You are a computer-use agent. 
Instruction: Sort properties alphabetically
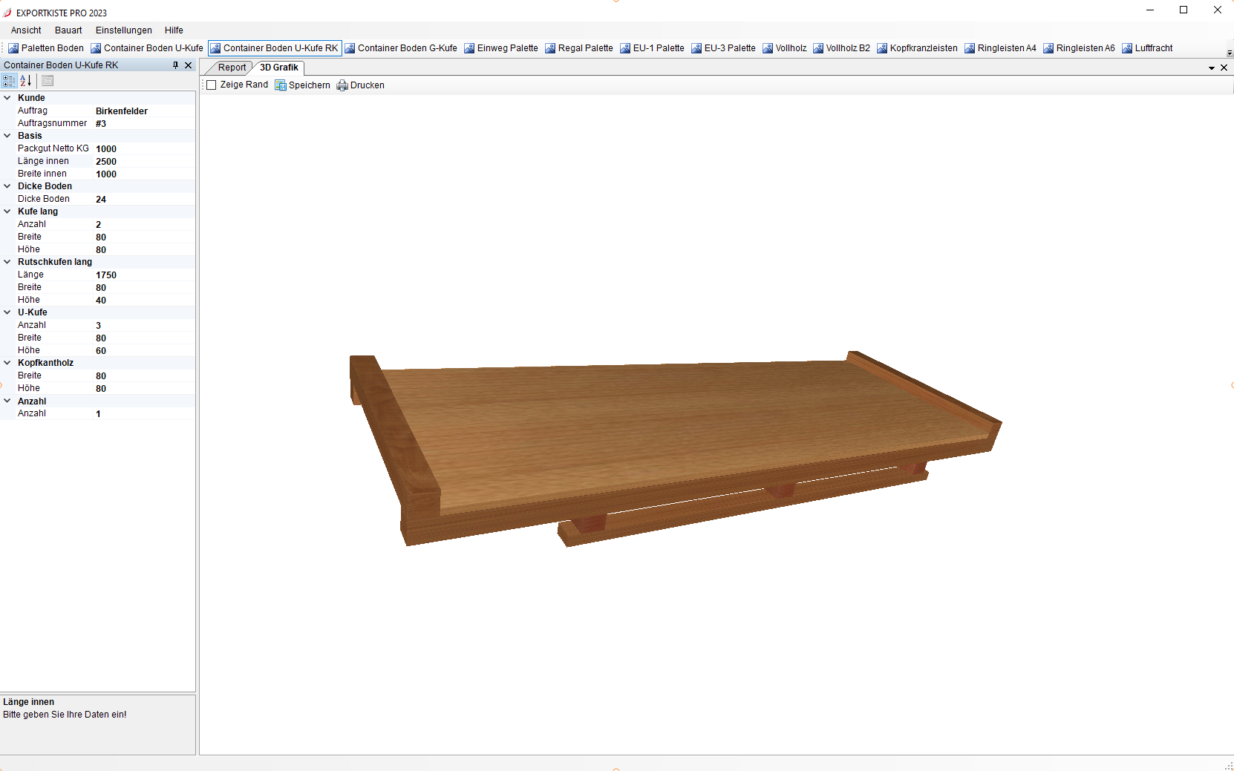[x=25, y=81]
